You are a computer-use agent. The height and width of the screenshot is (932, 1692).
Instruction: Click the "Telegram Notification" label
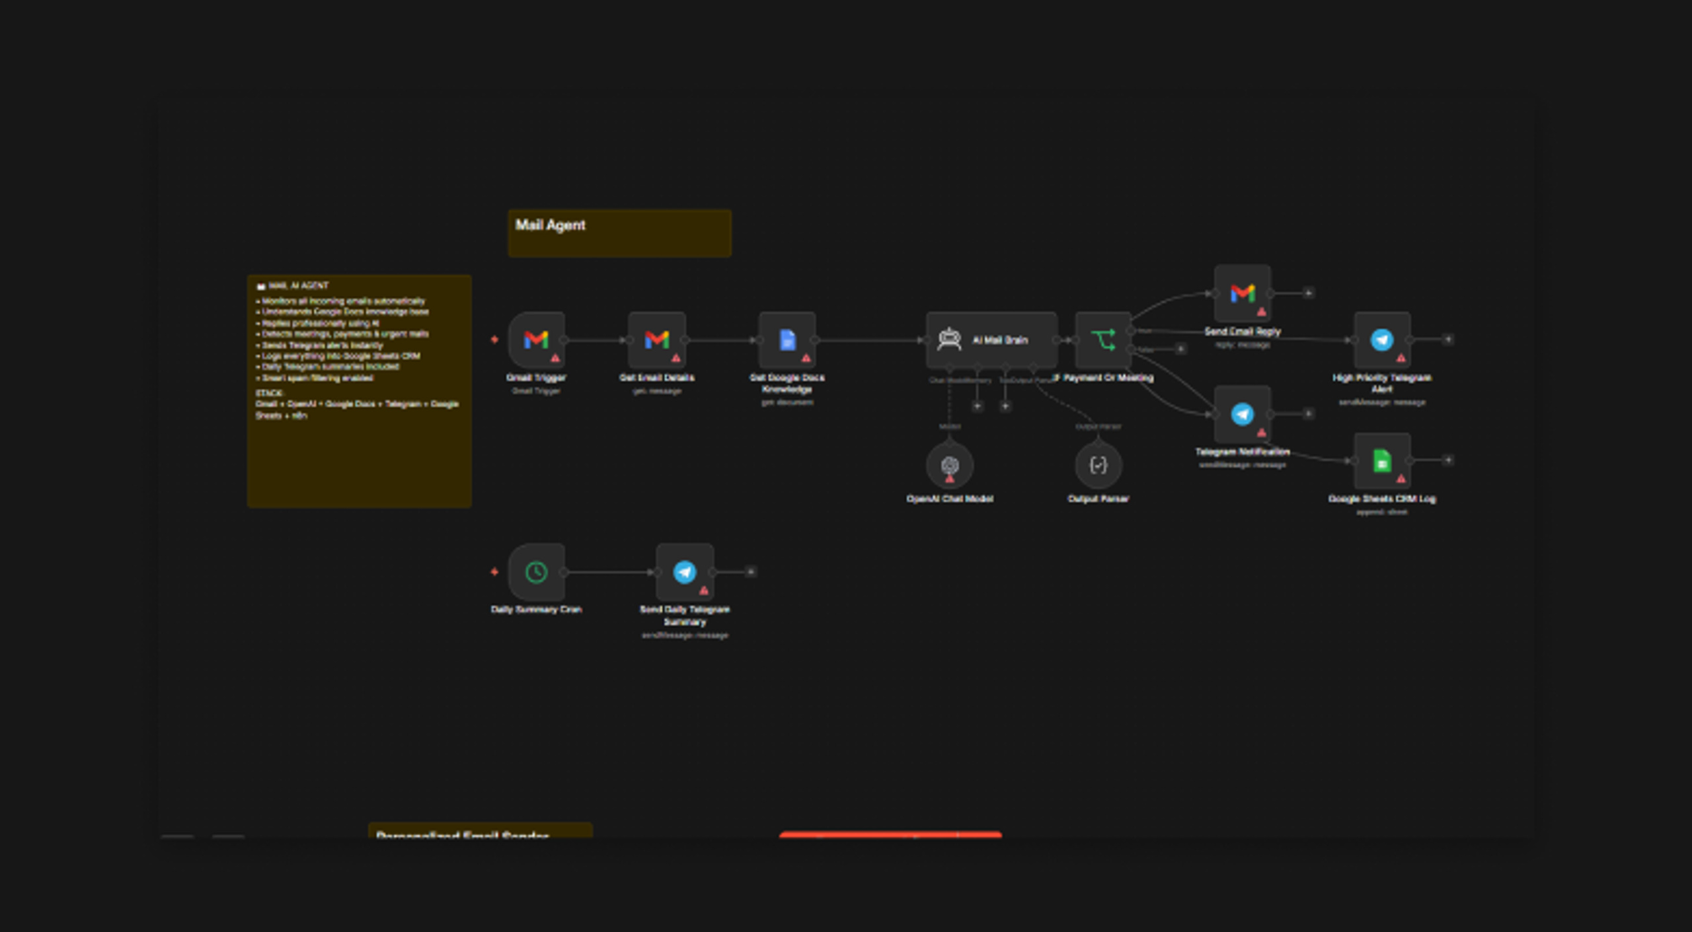pos(1242,452)
